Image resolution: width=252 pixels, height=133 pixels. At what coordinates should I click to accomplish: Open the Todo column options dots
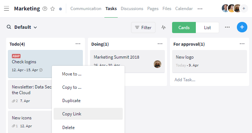pyautogui.click(x=78, y=44)
